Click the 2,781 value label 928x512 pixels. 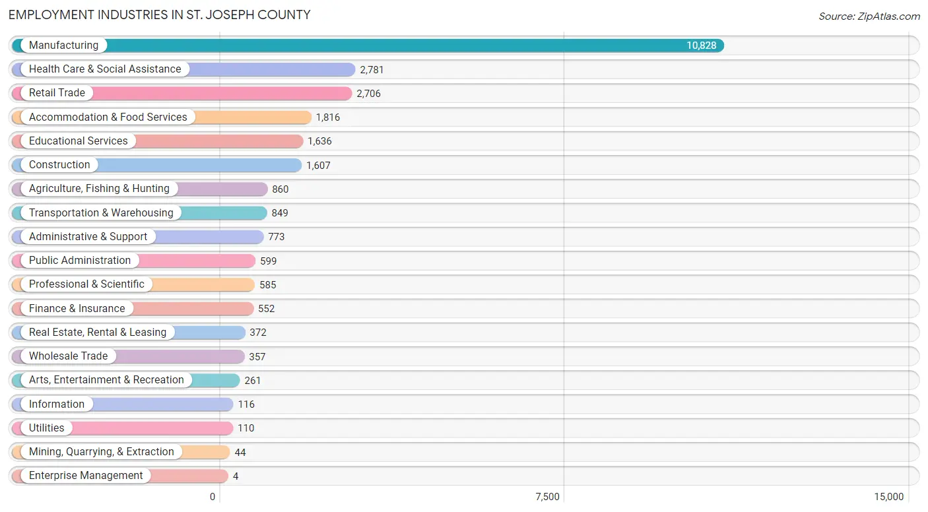point(372,69)
